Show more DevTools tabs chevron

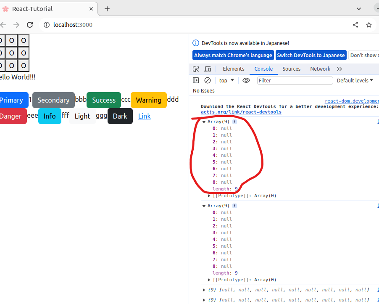340,69
